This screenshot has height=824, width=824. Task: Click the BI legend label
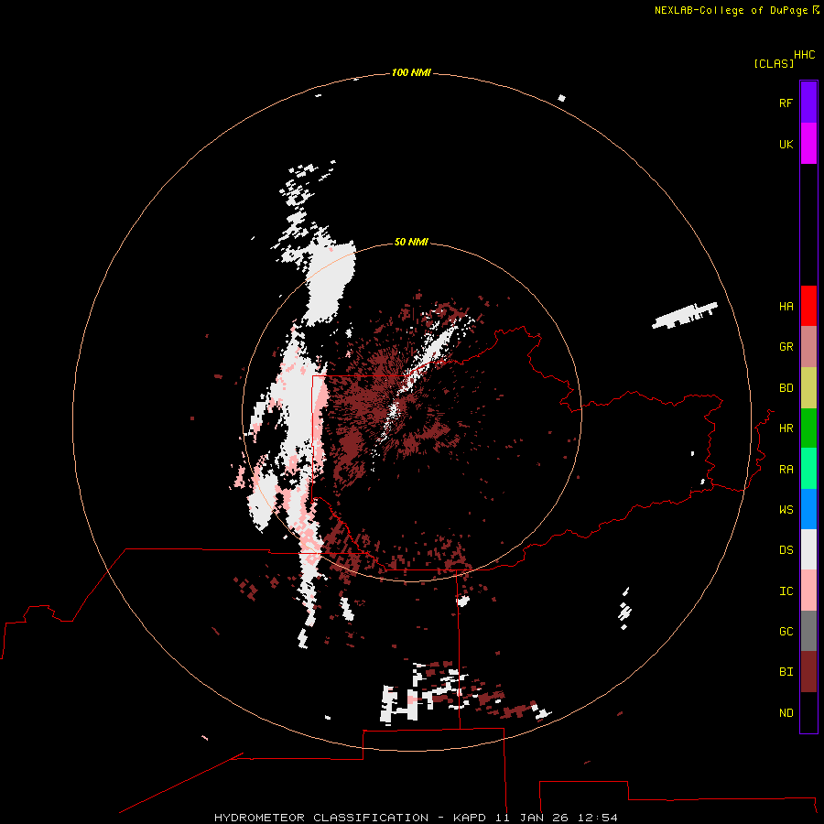click(x=786, y=672)
